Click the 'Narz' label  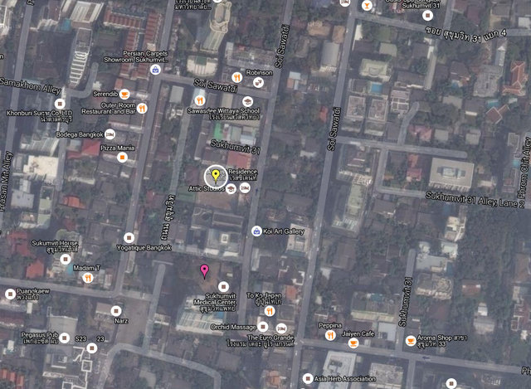pyautogui.click(x=121, y=320)
